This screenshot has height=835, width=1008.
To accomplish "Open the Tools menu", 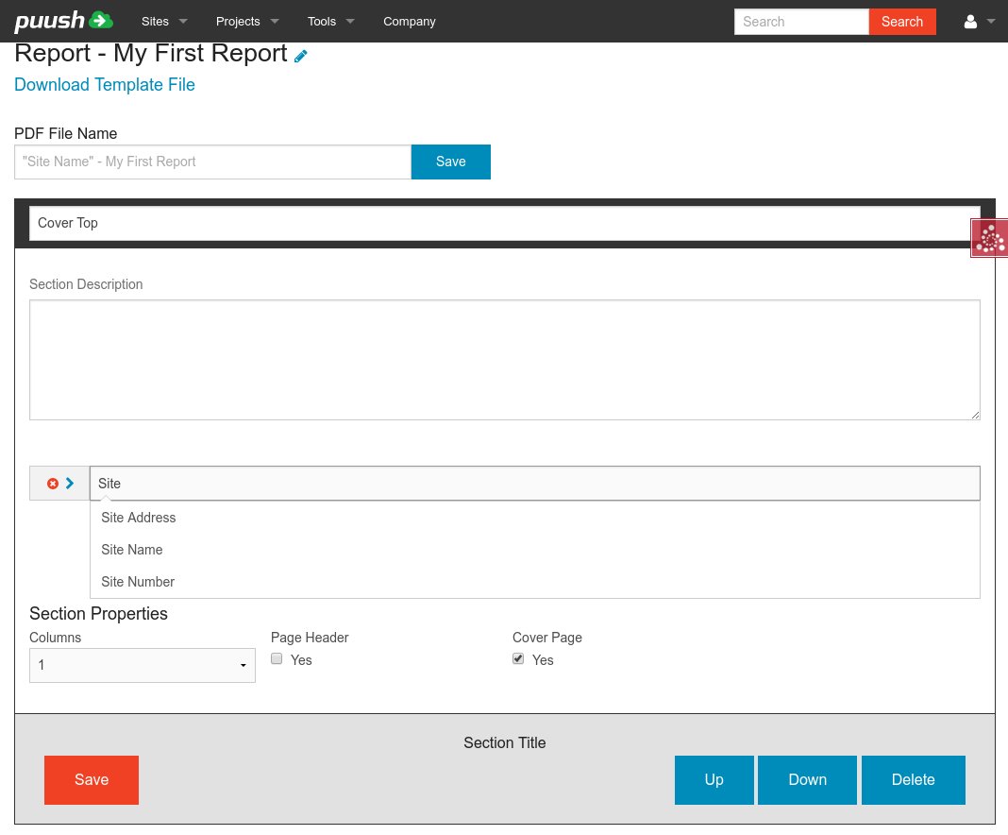I will (x=331, y=21).
